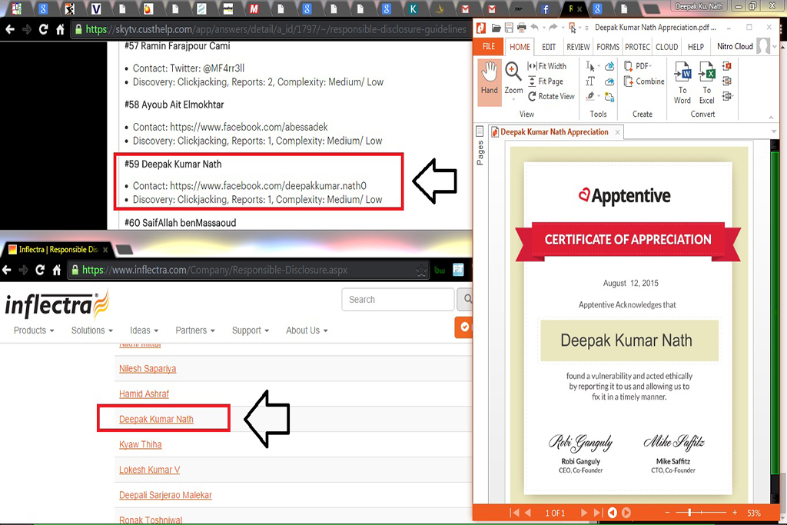Screen dimensions: 787x525
Task: Switch to the FORMS ribbon tab
Action: 608,47
